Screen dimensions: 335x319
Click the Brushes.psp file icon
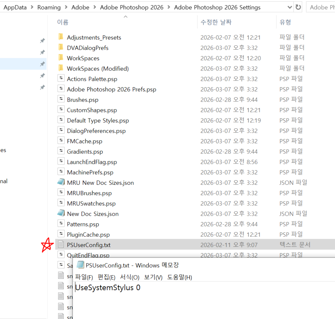click(x=61, y=99)
